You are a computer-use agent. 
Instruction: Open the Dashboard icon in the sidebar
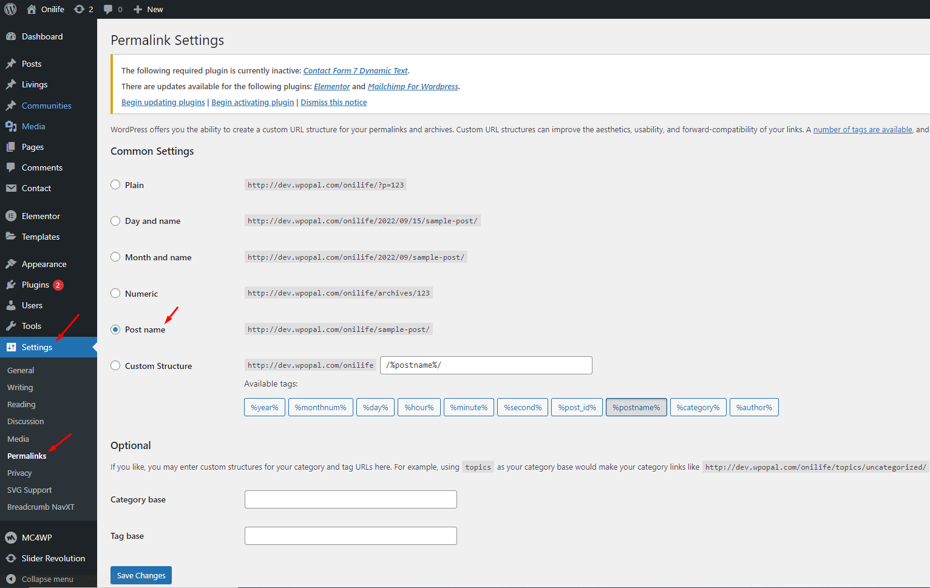click(x=11, y=36)
